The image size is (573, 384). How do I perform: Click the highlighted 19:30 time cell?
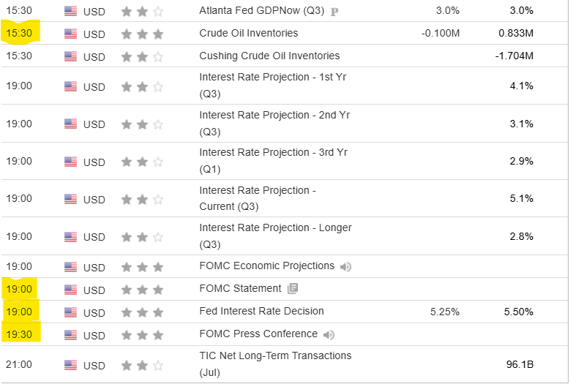click(18, 335)
